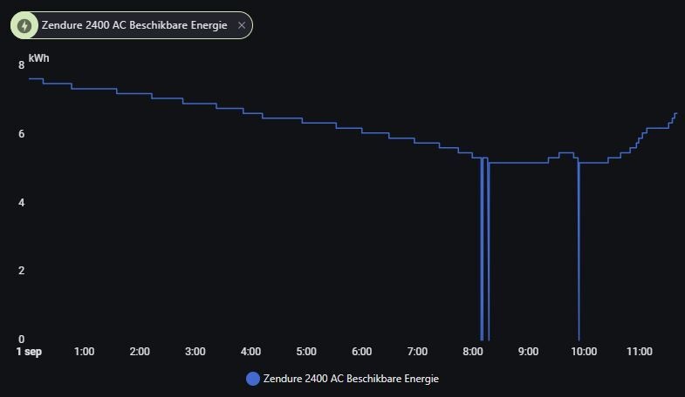Screen dimensions: 685x397
Task: Remove the Zendure 2400 AC entity chip
Action: (242, 26)
